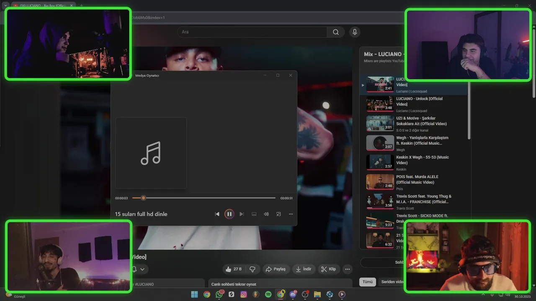Open Spotify from the taskbar
536x301 pixels.
pyautogui.click(x=268, y=294)
